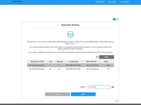Click step 2 indicator circle
The image size is (141, 105).
pyautogui.click(x=118, y=19)
